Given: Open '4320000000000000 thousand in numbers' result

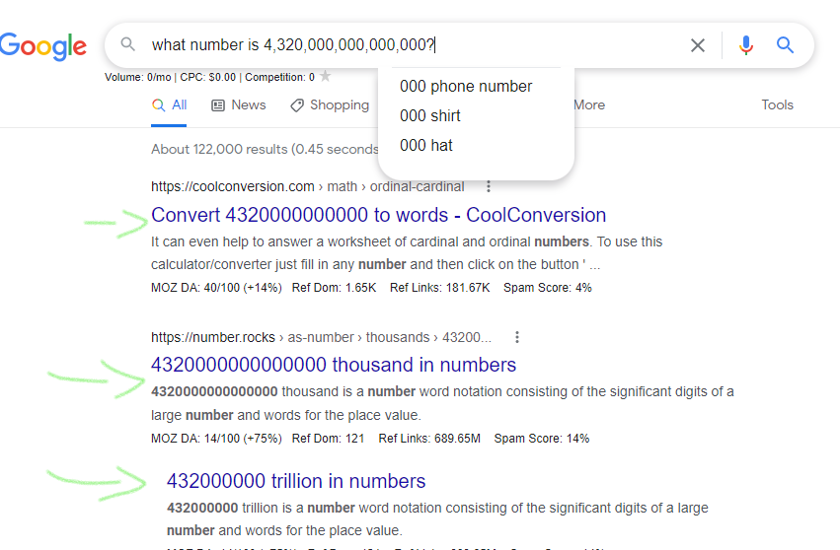Looking at the screenshot, I should (334, 365).
